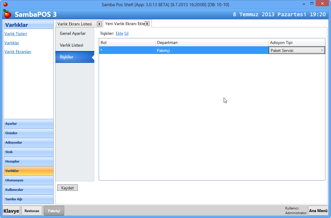Select Varlık Listesi section
Viewport: 331px width, 218px height.
point(72,45)
